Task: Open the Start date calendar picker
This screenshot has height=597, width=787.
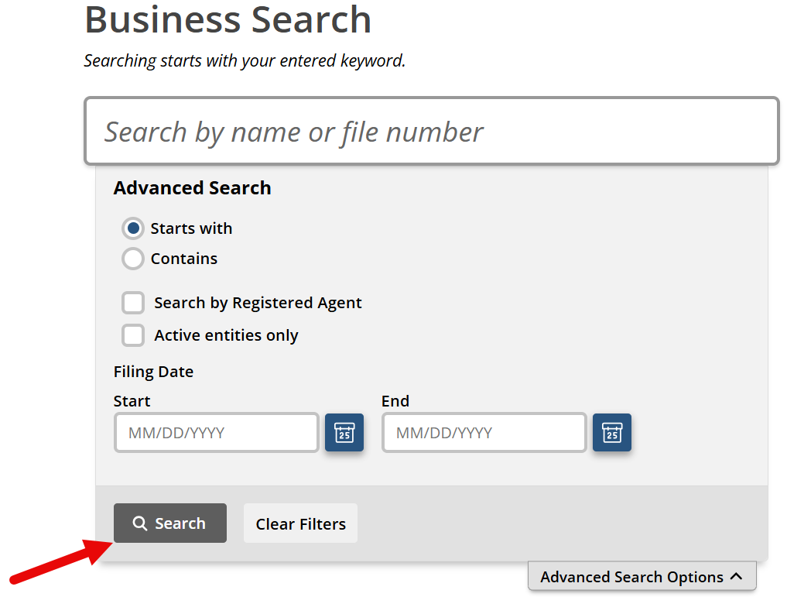Action: pyautogui.click(x=344, y=432)
